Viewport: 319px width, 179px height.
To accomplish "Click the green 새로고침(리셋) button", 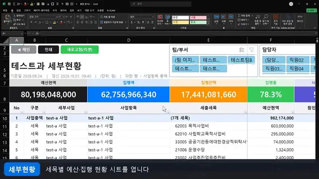I will click(x=80, y=50).
